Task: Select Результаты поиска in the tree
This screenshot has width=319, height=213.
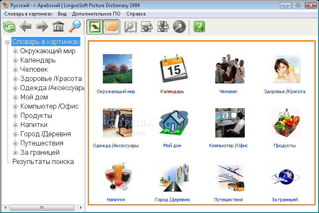Action: point(43,162)
